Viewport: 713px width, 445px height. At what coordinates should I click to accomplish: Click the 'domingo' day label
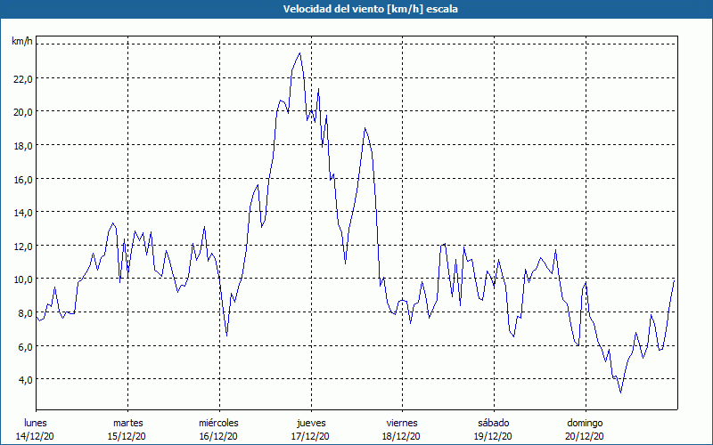pos(585,423)
